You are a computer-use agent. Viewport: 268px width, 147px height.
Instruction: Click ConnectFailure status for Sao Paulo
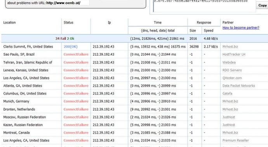[x=76, y=55]
